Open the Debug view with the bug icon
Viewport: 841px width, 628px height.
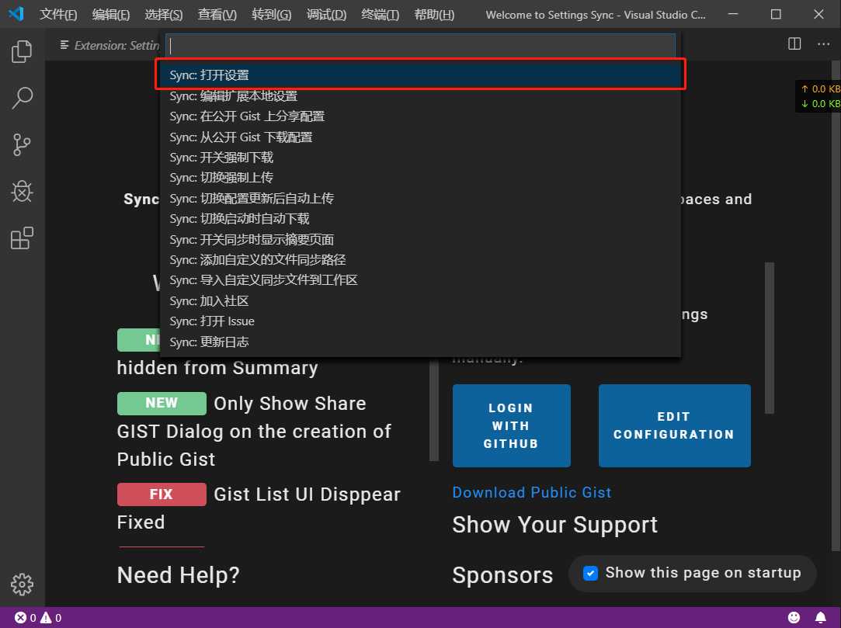[22, 191]
